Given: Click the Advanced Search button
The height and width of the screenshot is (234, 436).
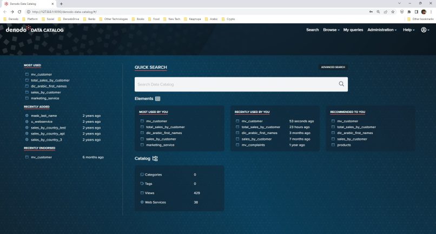Looking at the screenshot, I should pos(333,67).
